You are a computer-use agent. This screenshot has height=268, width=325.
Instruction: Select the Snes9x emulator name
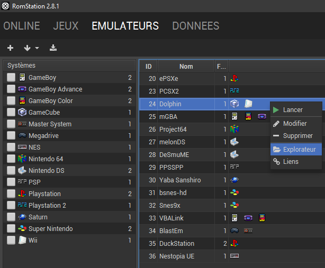(169, 206)
